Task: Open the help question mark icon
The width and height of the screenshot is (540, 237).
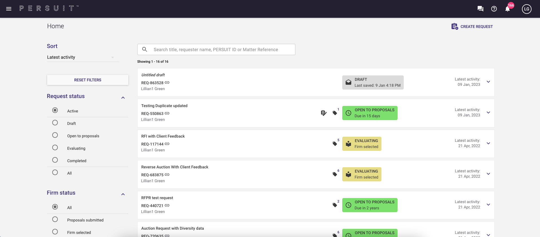Action: tap(494, 9)
